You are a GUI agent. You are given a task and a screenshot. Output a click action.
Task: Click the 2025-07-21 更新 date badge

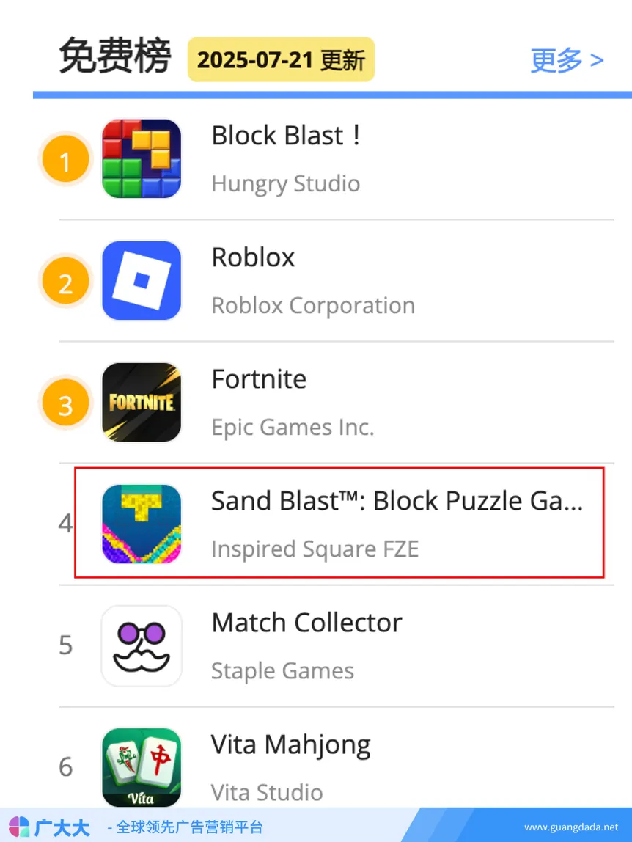click(x=281, y=59)
